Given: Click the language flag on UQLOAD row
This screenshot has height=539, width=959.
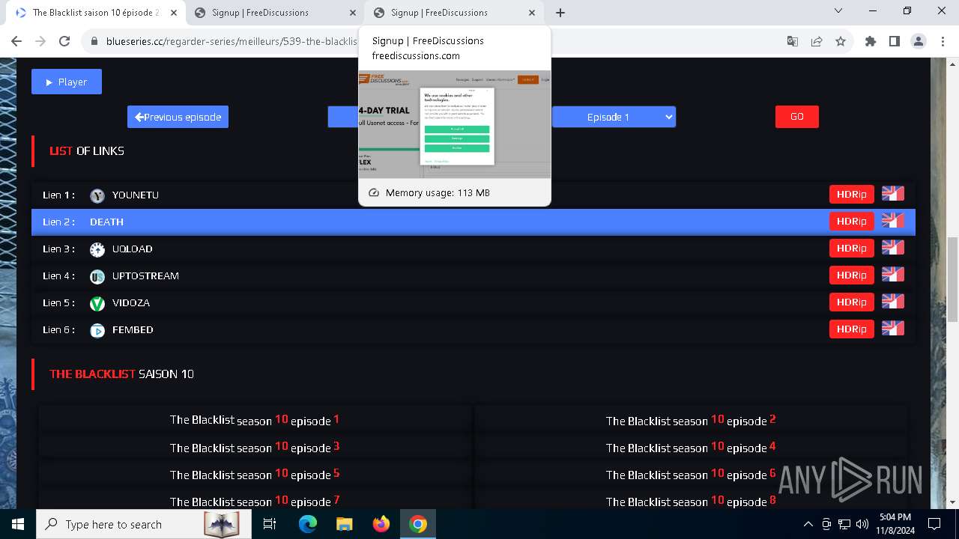Looking at the screenshot, I should point(893,248).
